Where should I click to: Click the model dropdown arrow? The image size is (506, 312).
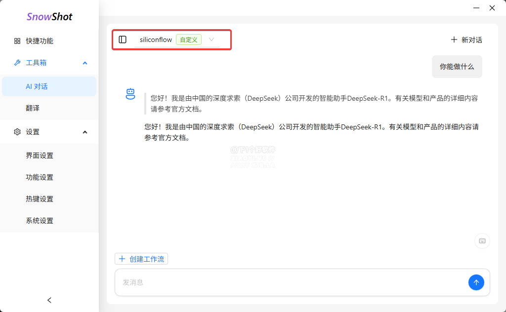[x=211, y=39]
